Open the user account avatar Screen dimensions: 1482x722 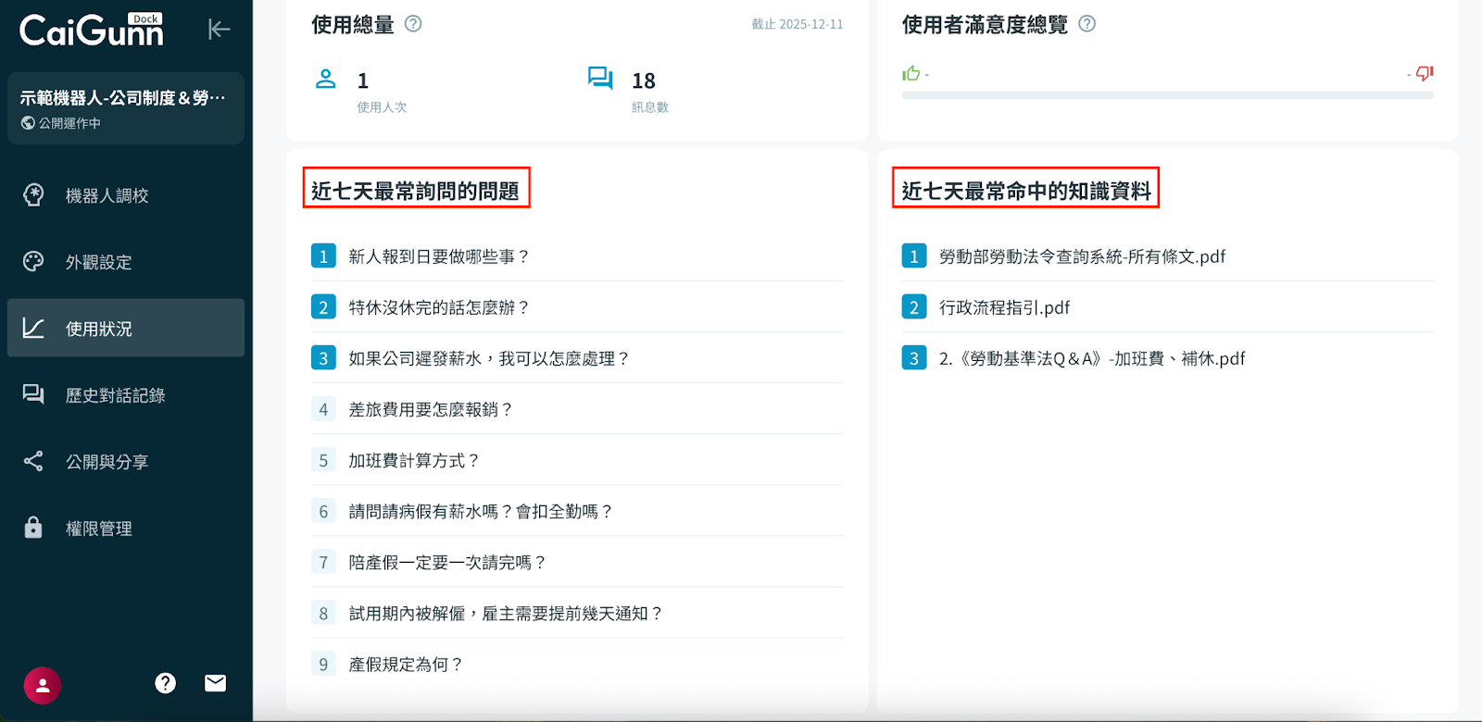[43, 686]
